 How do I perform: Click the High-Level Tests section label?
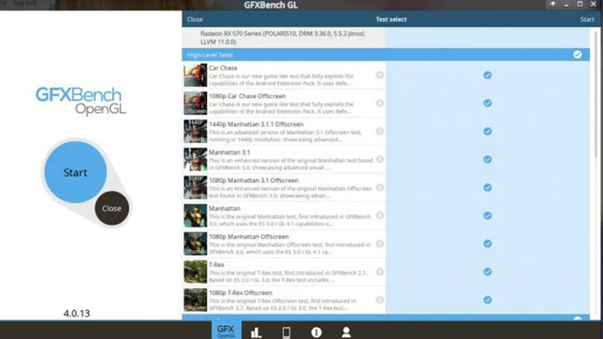point(210,55)
